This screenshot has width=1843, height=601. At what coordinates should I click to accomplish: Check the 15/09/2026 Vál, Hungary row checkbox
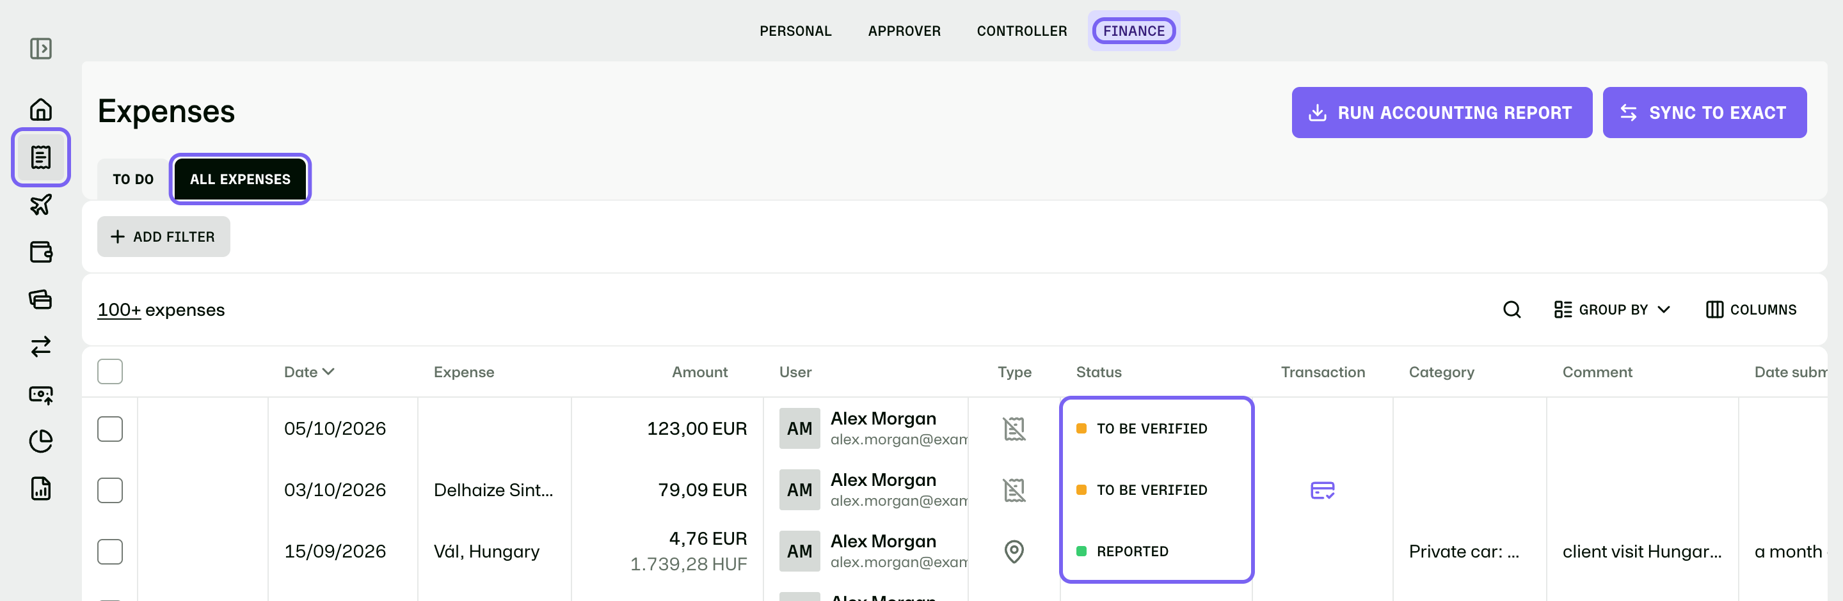coord(110,552)
